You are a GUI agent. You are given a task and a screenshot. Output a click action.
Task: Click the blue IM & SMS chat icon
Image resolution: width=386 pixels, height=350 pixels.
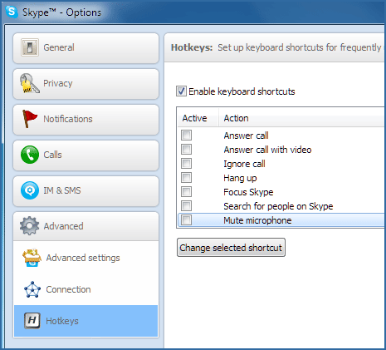[30, 190]
